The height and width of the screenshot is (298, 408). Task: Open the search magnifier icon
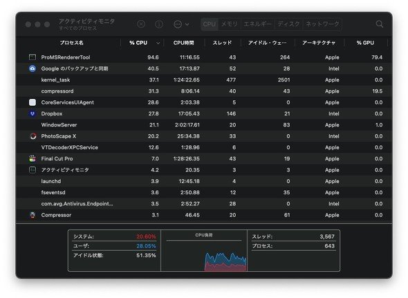tap(380, 24)
